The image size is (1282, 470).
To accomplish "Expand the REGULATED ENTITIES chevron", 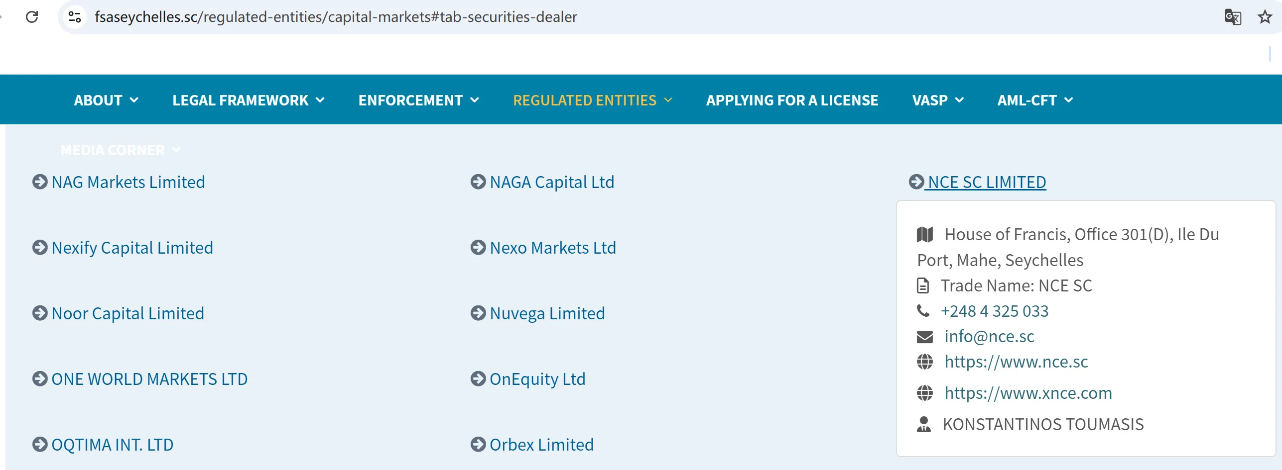I will (x=668, y=100).
